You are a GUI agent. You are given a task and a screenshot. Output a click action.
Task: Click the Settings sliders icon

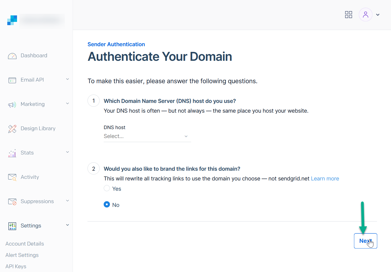click(12, 226)
